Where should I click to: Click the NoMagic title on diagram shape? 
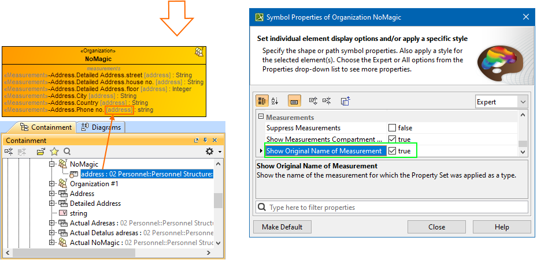98,59
